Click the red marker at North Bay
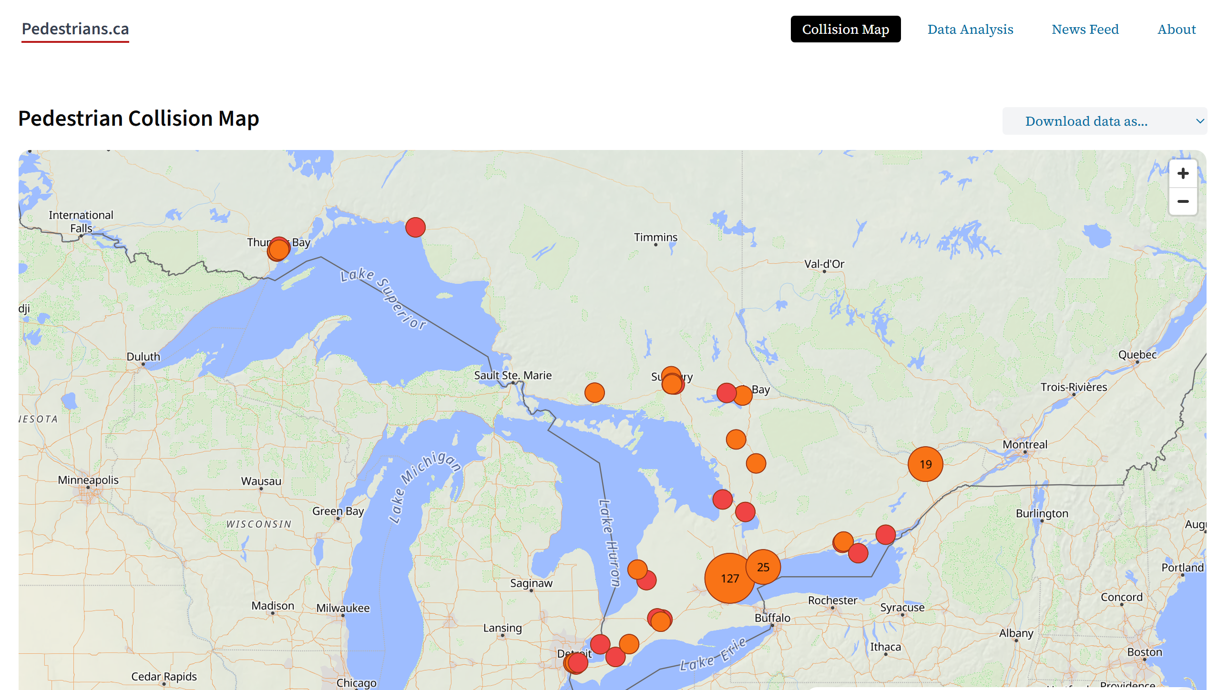1228x690 pixels. point(727,393)
